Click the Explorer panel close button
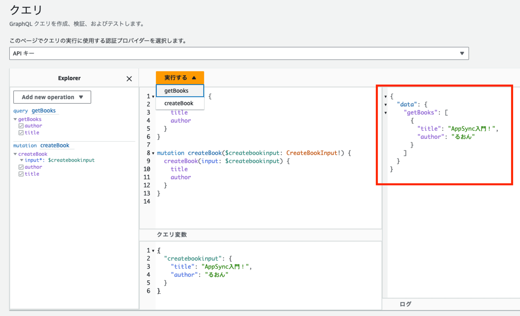 (129, 78)
